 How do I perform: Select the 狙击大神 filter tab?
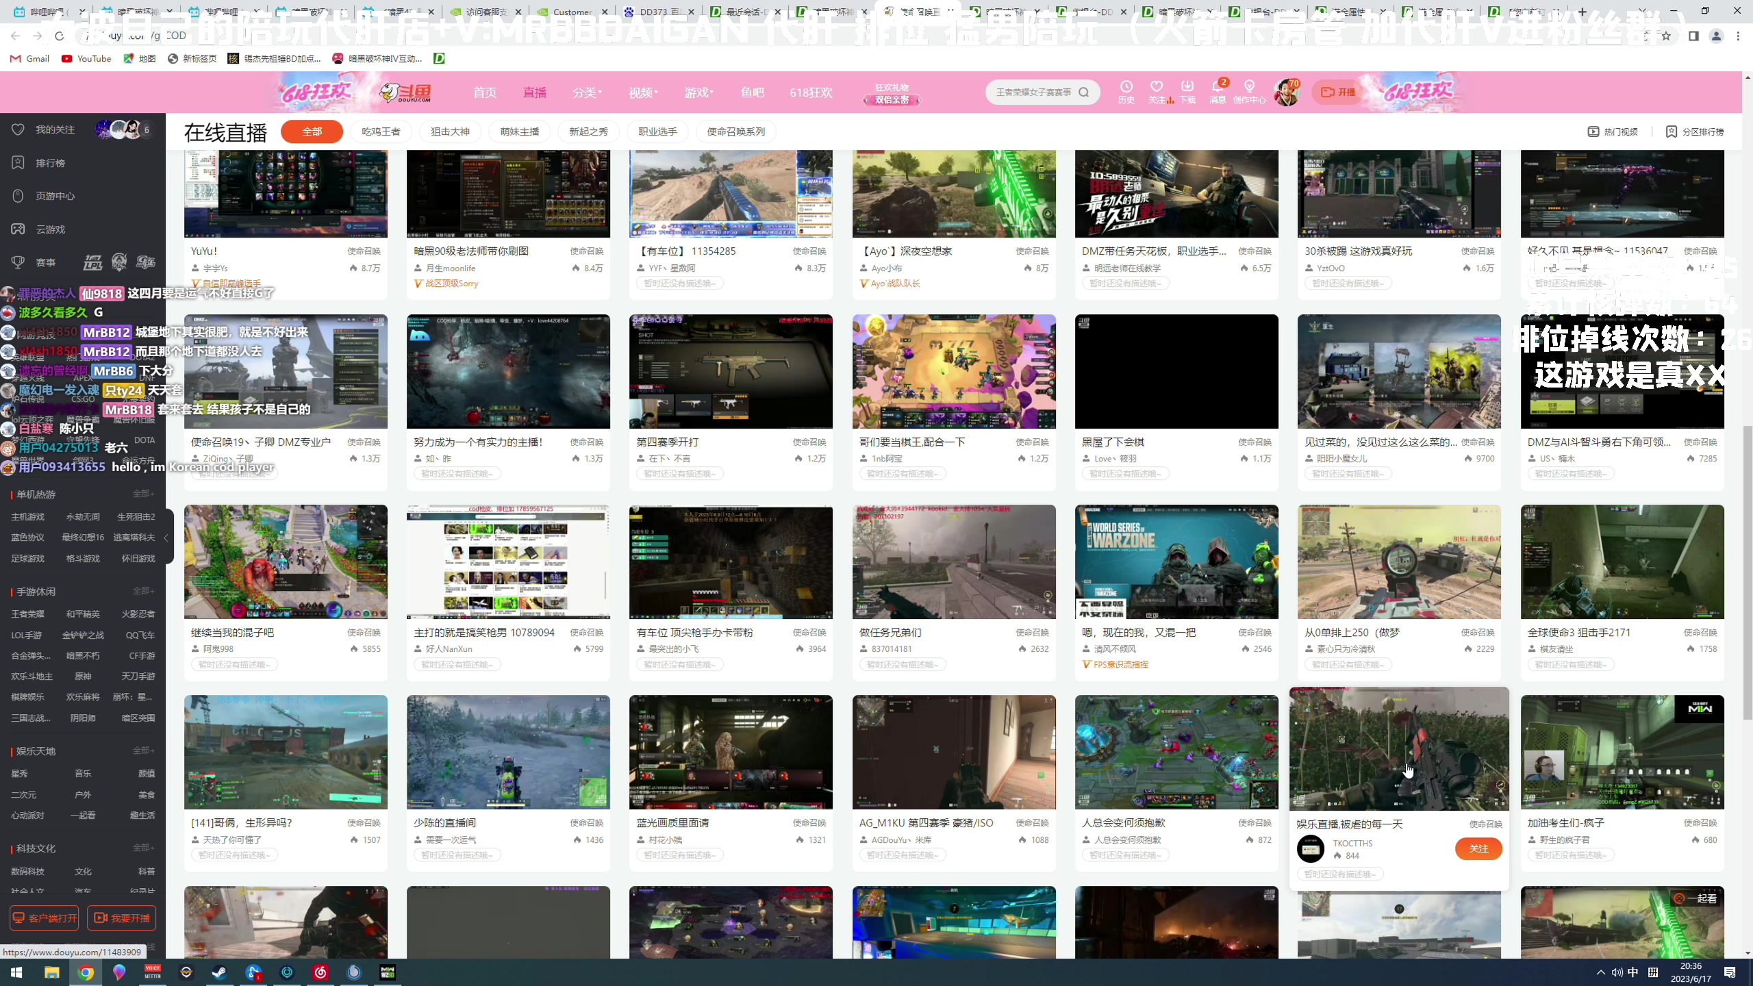(450, 131)
